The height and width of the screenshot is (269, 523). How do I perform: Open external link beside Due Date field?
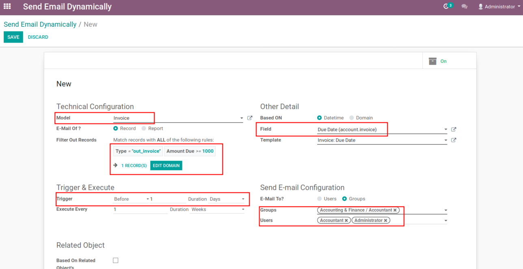tap(454, 129)
